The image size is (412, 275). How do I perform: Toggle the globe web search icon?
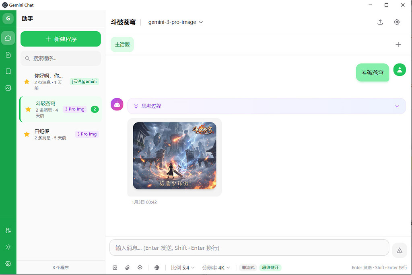tap(157, 268)
